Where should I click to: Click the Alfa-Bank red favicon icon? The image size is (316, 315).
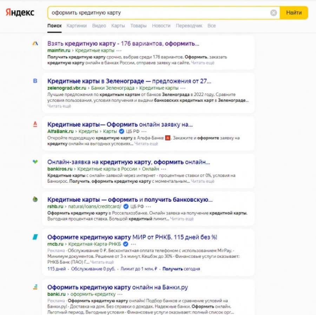[35, 124]
